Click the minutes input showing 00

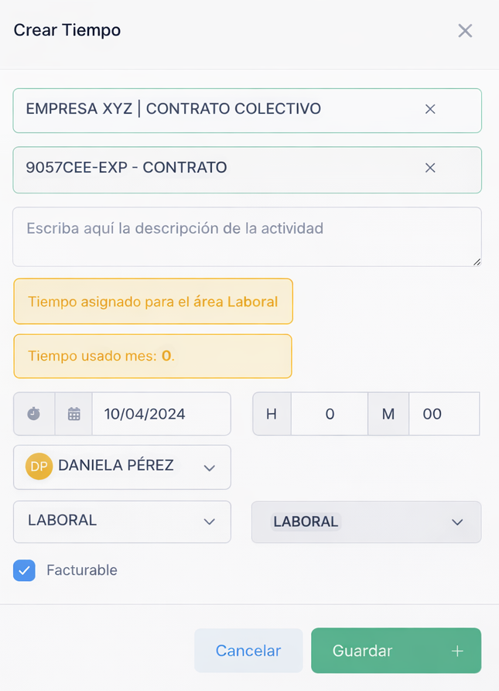pyautogui.click(x=443, y=414)
